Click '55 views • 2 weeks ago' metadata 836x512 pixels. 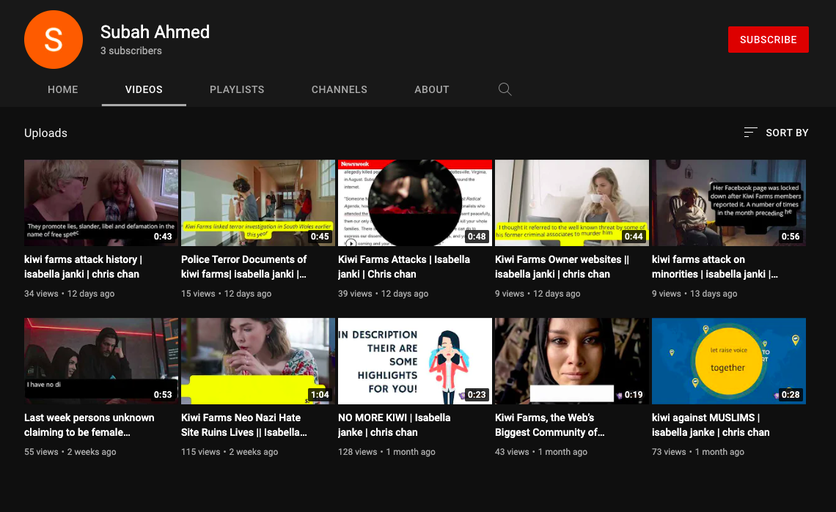70,452
